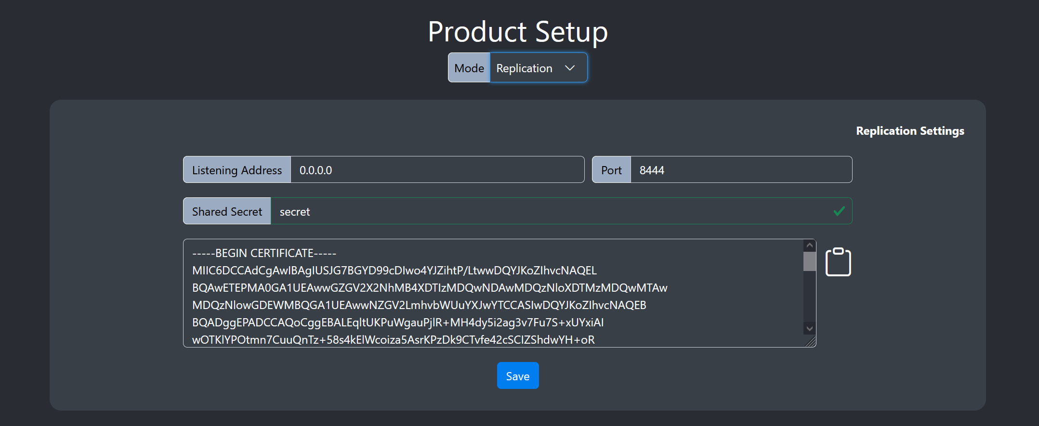Click certificate line starting with wOTKlYPOtmn7
Screen dimensions: 1039x426
pyautogui.click(x=394, y=340)
